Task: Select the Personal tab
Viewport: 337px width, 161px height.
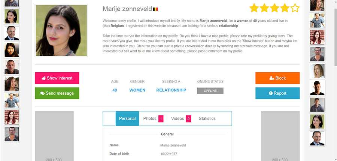Action: pos(127,119)
